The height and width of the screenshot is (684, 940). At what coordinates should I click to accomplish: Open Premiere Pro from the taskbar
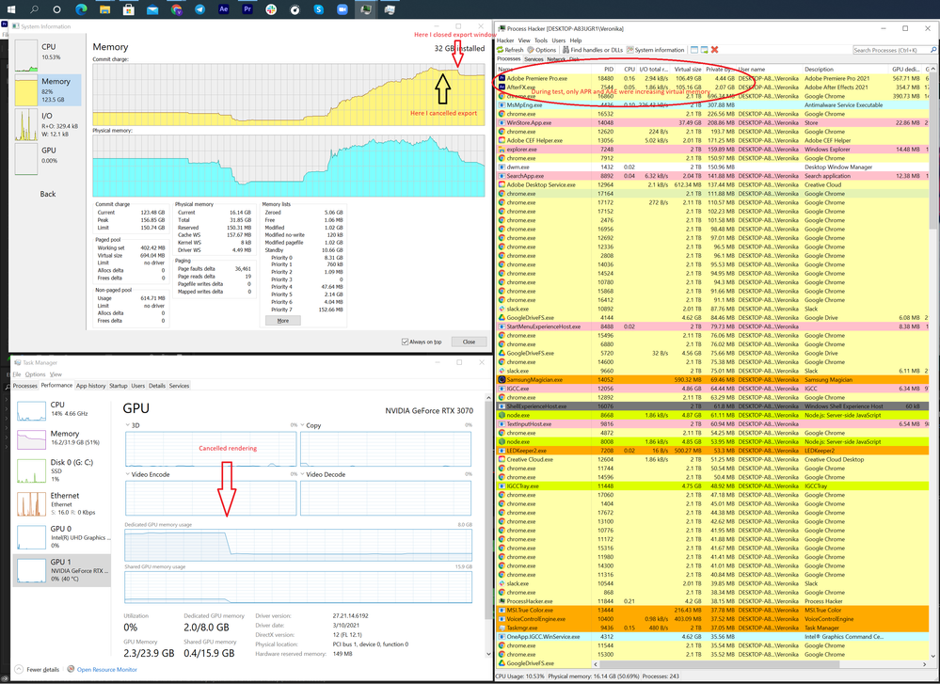click(247, 10)
